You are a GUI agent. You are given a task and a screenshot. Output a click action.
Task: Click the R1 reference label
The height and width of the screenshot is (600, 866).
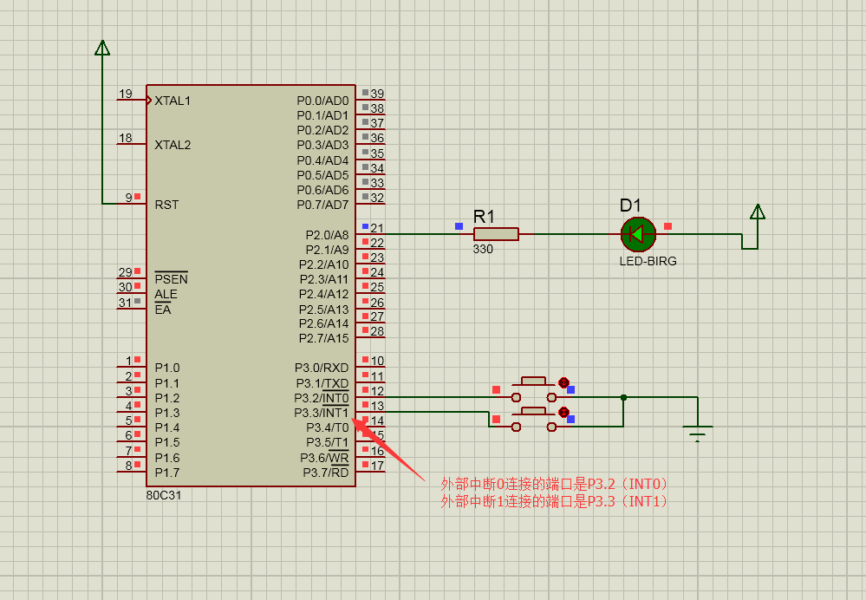tap(484, 217)
